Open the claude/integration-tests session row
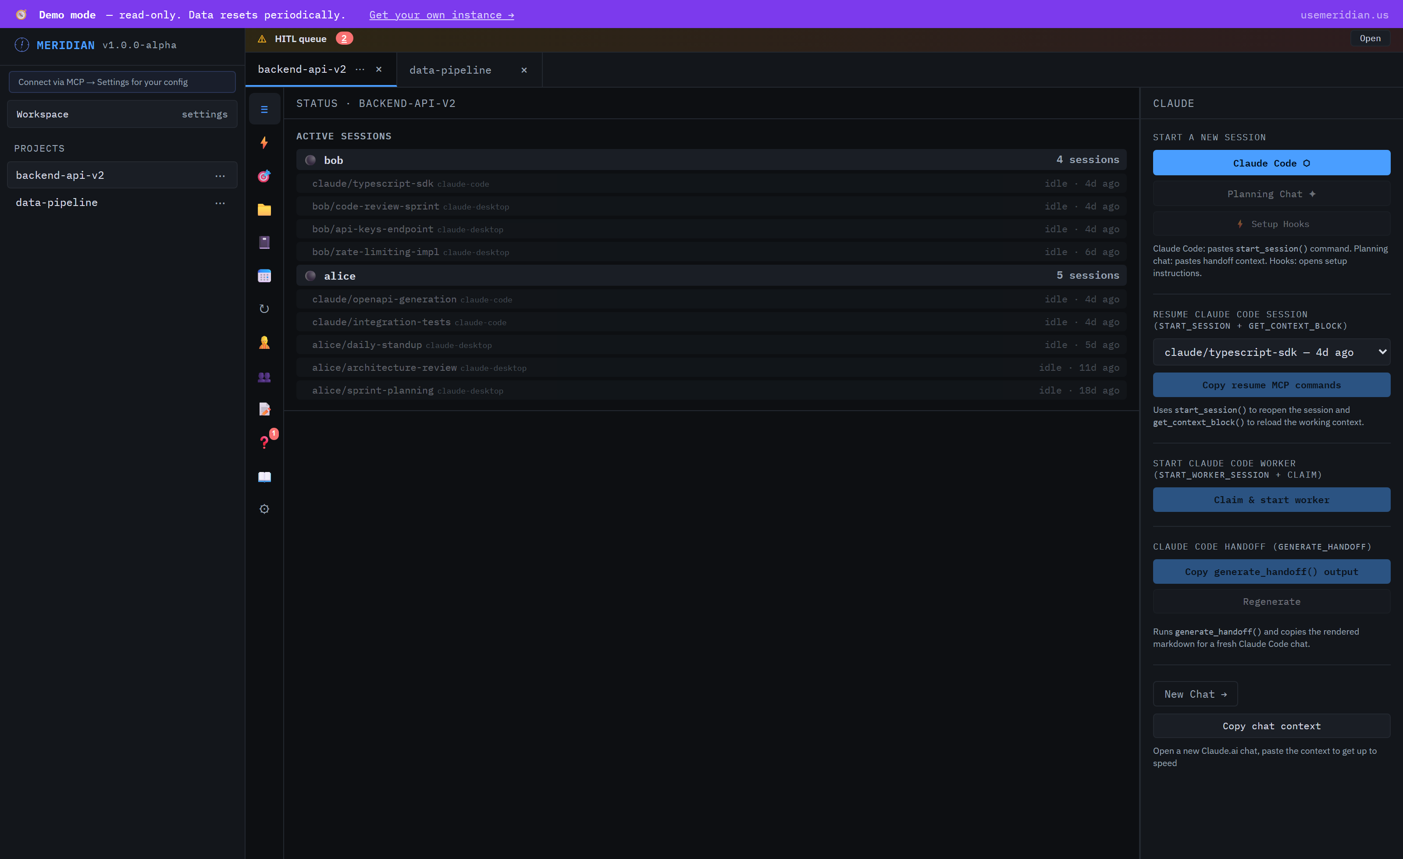The width and height of the screenshot is (1403, 859). click(711, 322)
